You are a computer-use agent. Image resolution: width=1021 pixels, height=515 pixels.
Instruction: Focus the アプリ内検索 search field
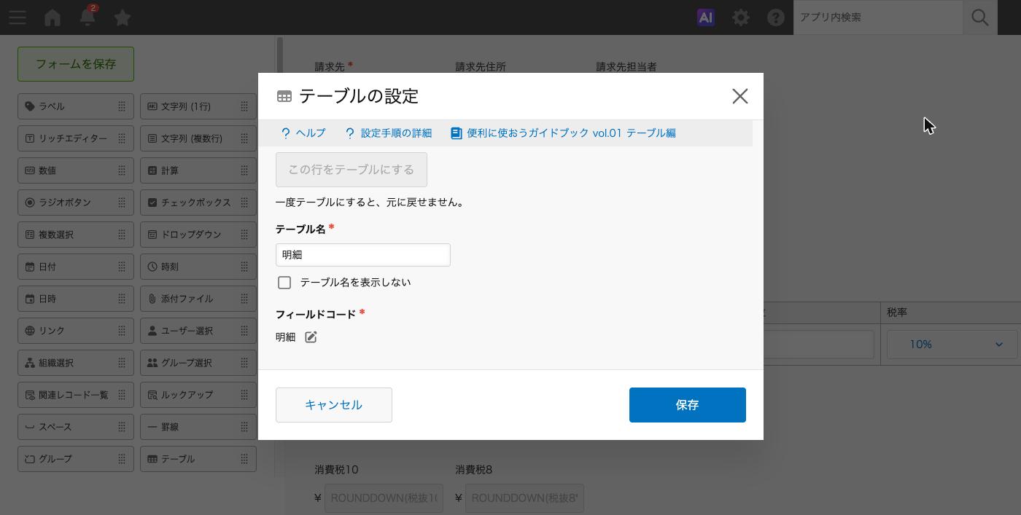(878, 17)
